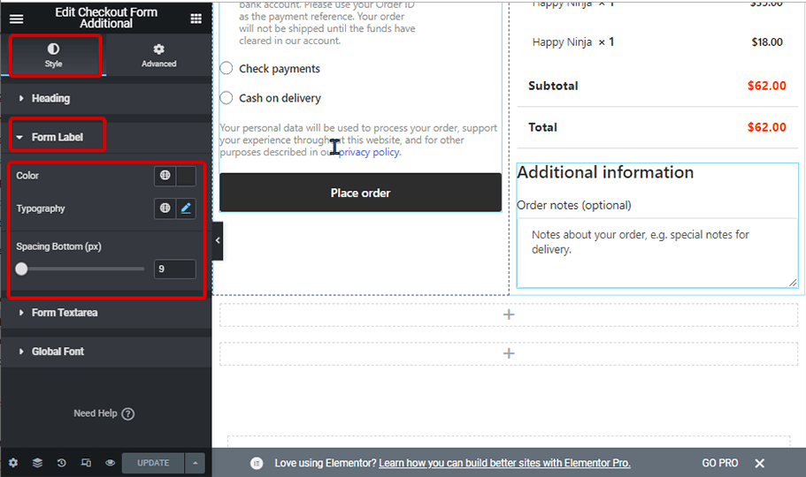This screenshot has height=477, width=806.
Task: Open the Navigator layers icon
Action: point(37,463)
